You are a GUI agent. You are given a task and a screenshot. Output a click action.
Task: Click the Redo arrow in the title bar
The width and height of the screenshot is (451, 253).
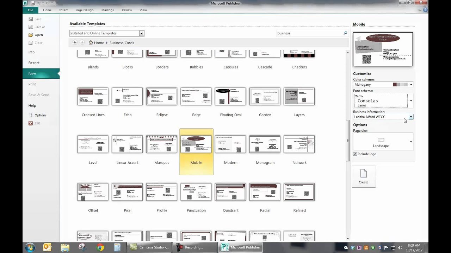[x=47, y=3]
